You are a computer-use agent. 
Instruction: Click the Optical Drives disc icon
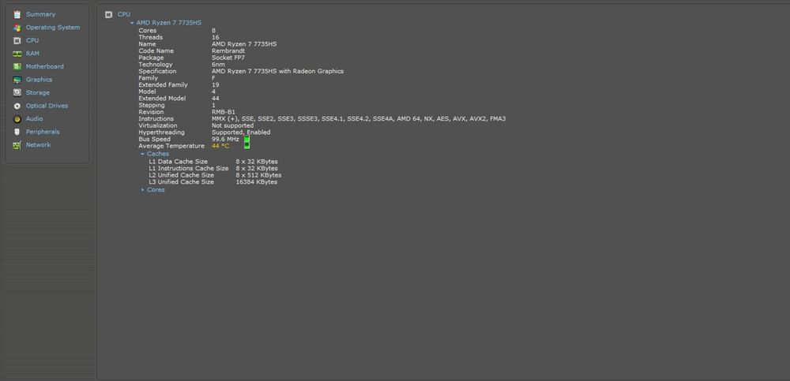tap(17, 106)
